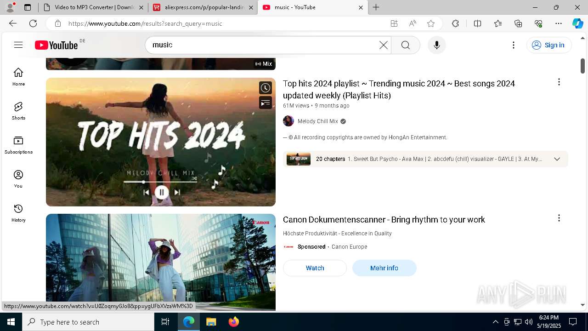Show hidden system tray icons
The height and width of the screenshot is (331, 588).
point(495,322)
